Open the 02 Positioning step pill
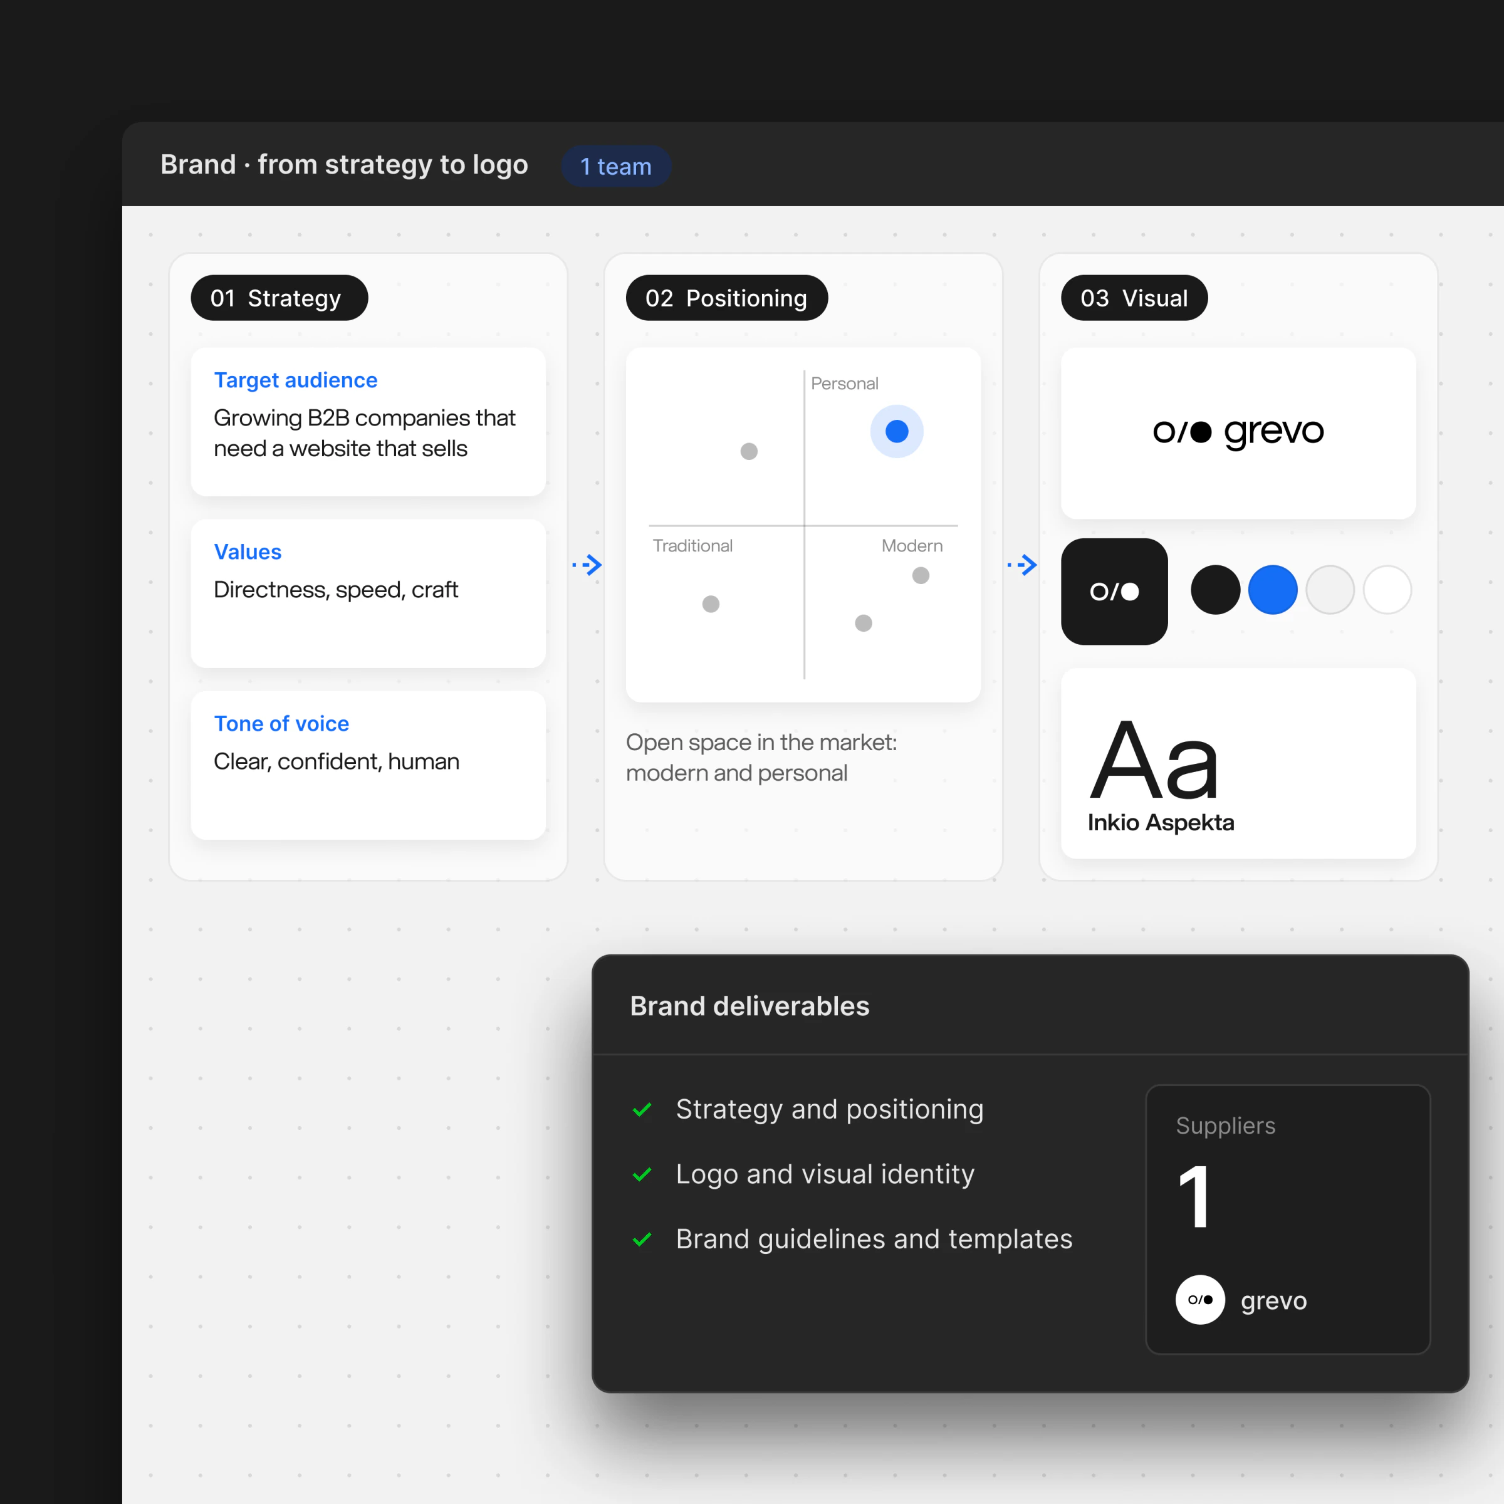The image size is (1504, 1504). coord(726,298)
